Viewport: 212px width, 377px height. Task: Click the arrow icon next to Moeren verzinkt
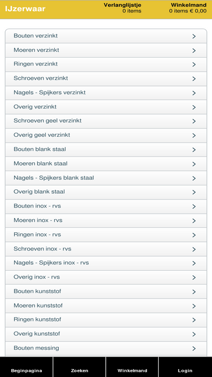point(194,50)
